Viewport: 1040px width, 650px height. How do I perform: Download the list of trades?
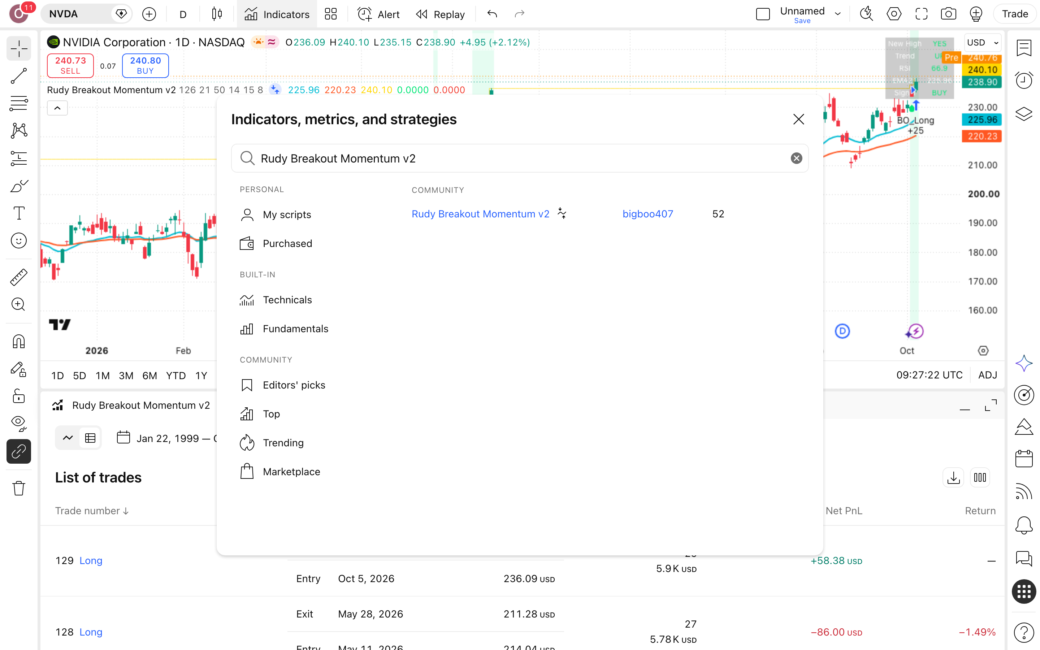[x=953, y=478]
